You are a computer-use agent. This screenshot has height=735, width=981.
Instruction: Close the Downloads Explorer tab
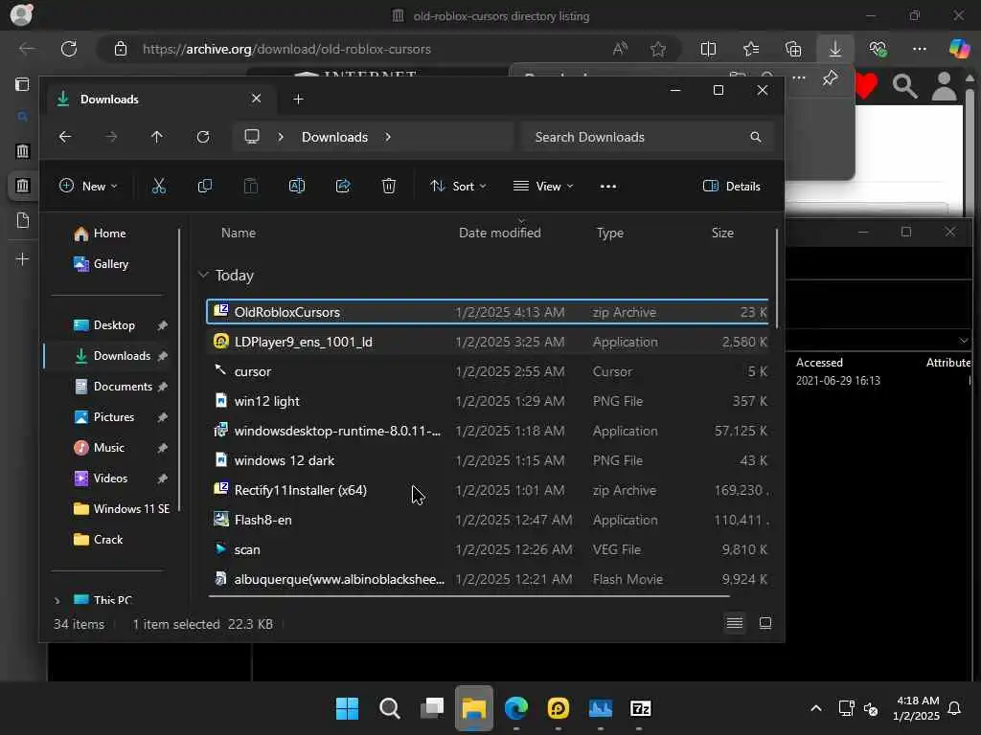[x=256, y=99]
